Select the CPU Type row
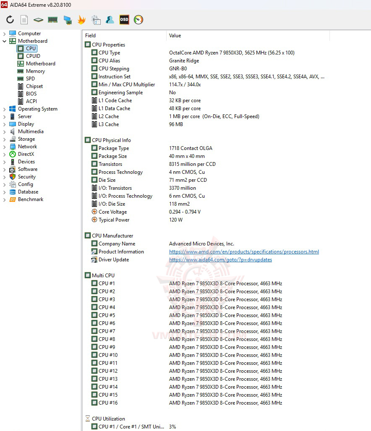This screenshot has width=371, height=431. click(206, 53)
